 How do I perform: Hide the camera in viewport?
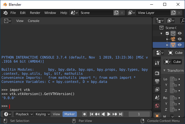(x=179, y=39)
